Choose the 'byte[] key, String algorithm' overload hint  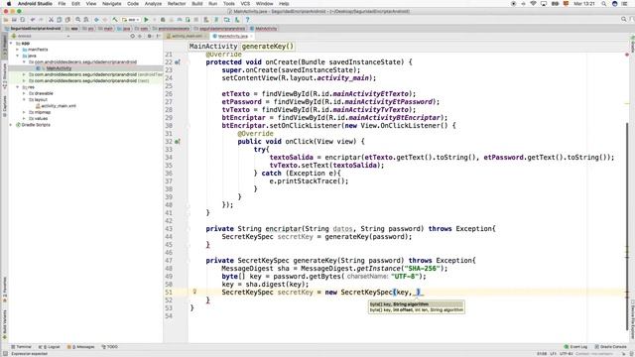tap(416, 304)
